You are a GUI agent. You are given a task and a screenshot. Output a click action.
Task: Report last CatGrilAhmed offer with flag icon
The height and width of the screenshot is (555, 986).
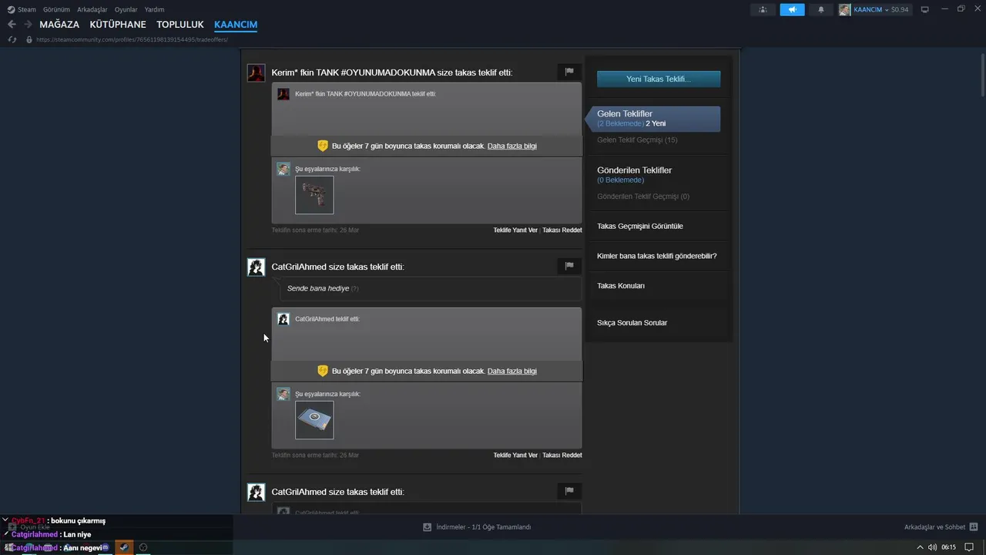(569, 491)
